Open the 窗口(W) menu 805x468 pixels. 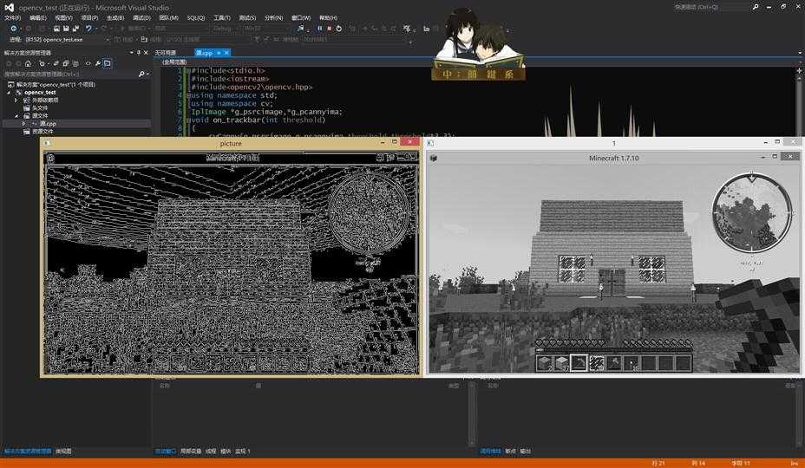tap(301, 18)
